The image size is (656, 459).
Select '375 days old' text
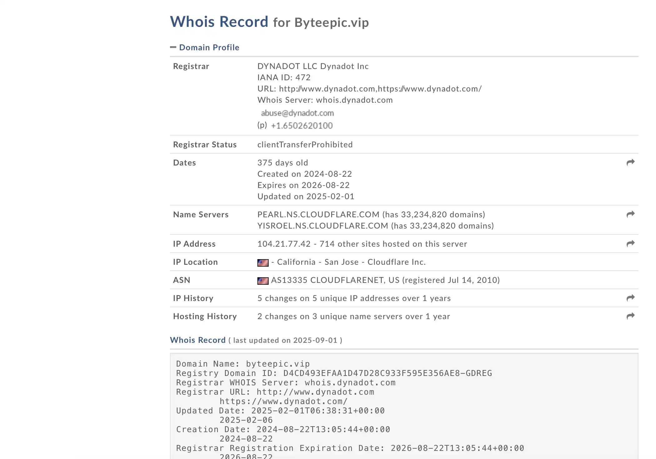coord(283,163)
